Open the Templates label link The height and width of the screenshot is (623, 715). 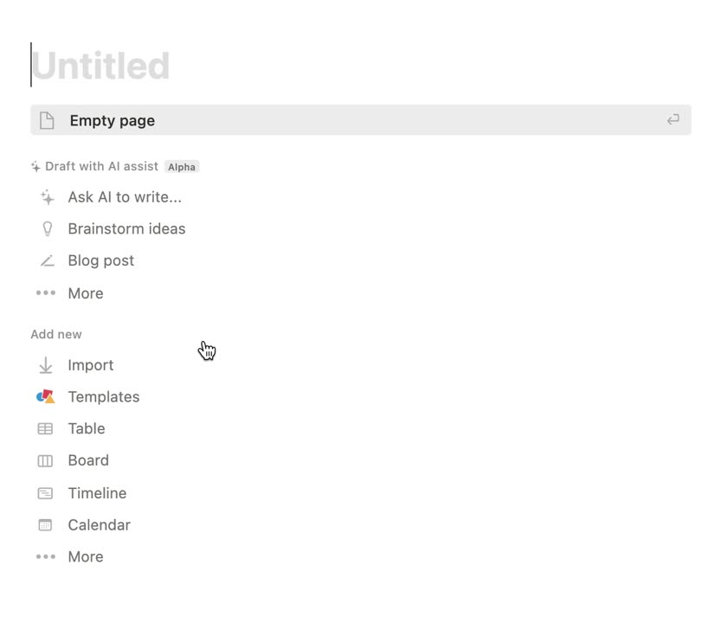(x=104, y=397)
